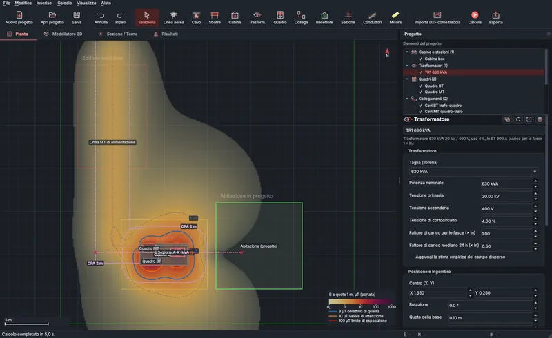
Task: Click the Project tree vertical scrollbar
Action: click(x=546, y=66)
